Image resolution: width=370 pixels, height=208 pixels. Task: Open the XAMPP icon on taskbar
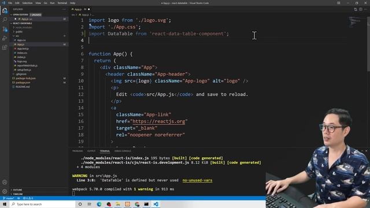(127, 204)
